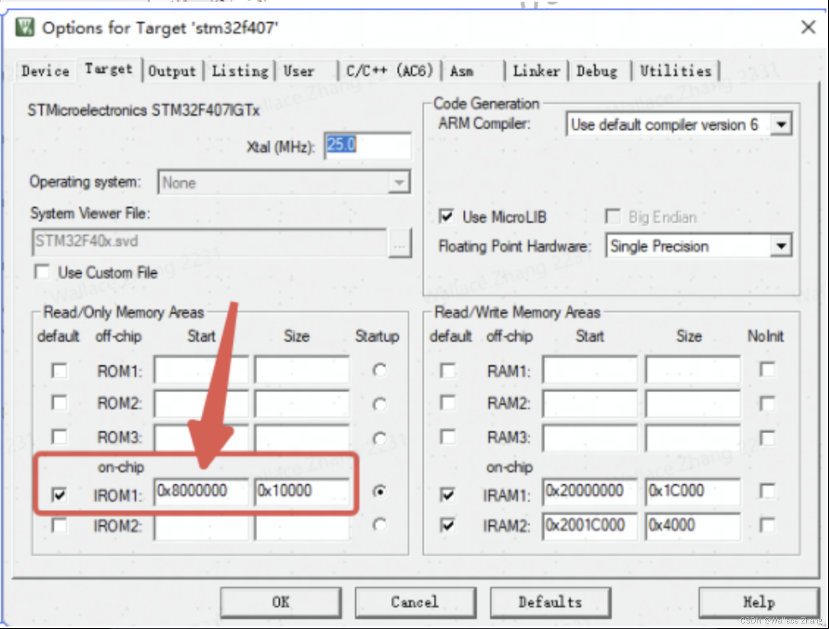
Task: Disable the Use MicroLIB option
Action: (x=447, y=217)
